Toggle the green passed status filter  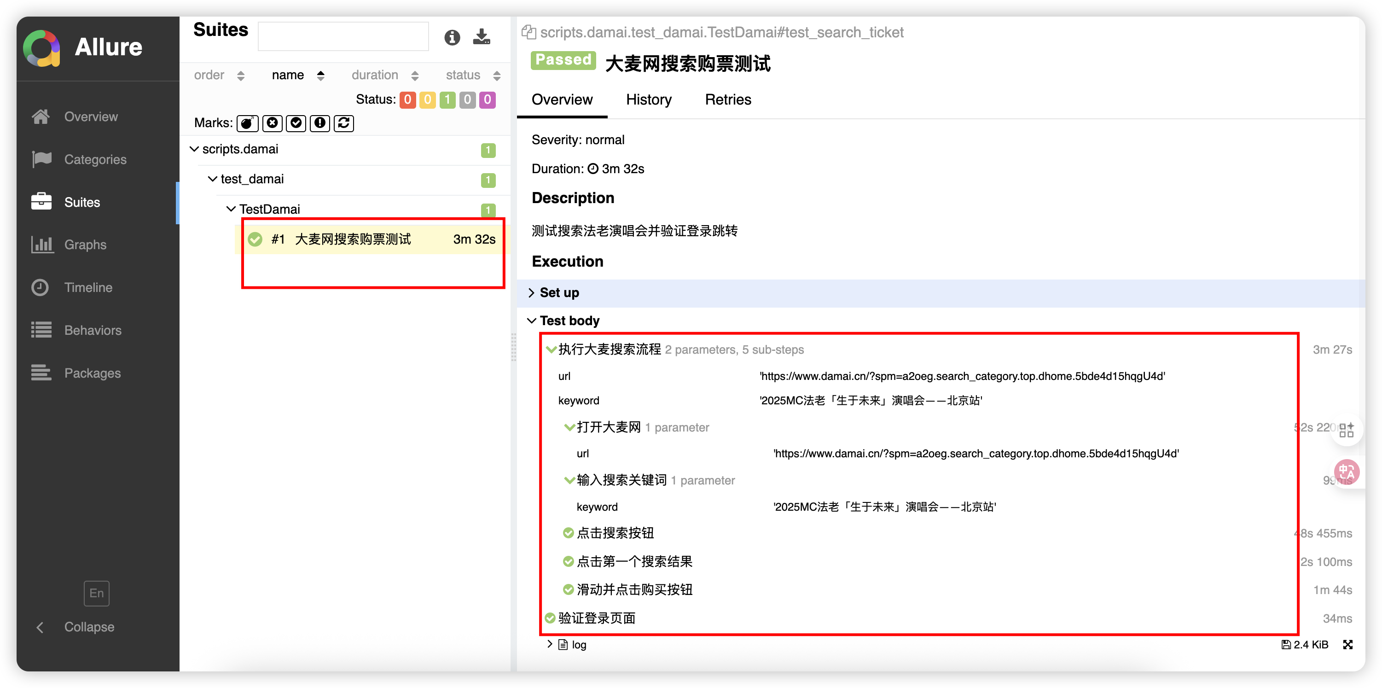447,100
